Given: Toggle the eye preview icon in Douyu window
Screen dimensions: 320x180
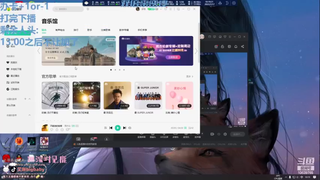Looking at the screenshot, I should click(219, 134).
